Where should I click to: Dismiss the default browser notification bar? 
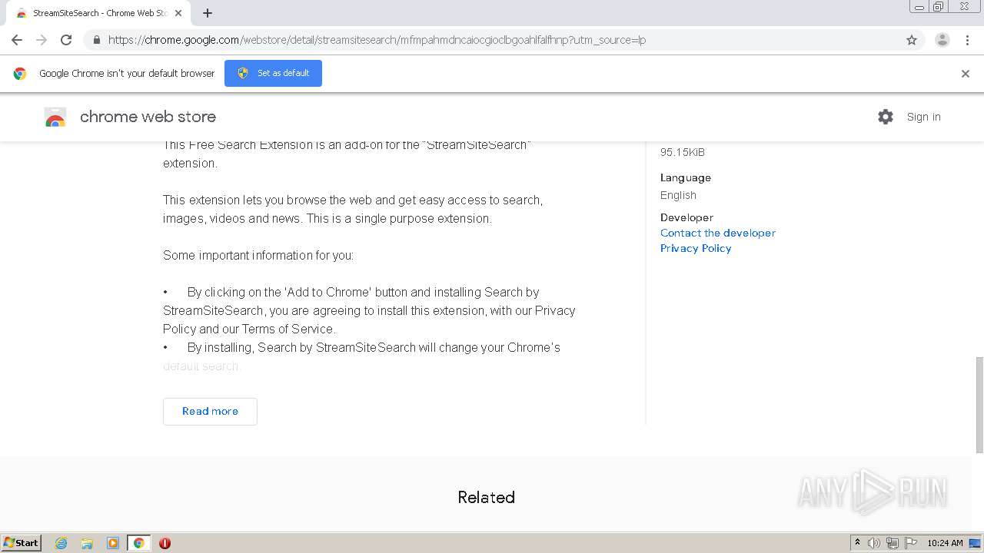tap(966, 74)
